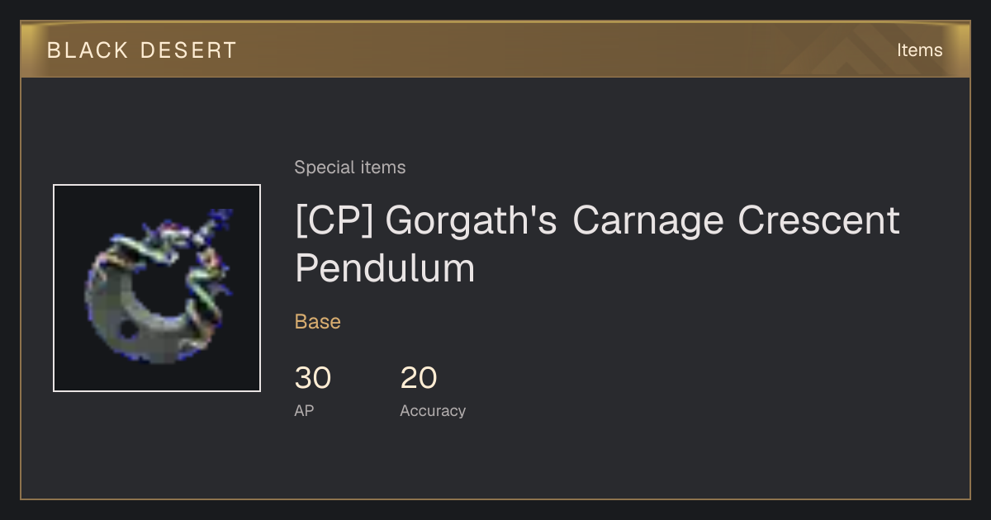Screen dimensions: 991x520
Task: Click the gold header banner between title and Items
Action: (x=562, y=50)
